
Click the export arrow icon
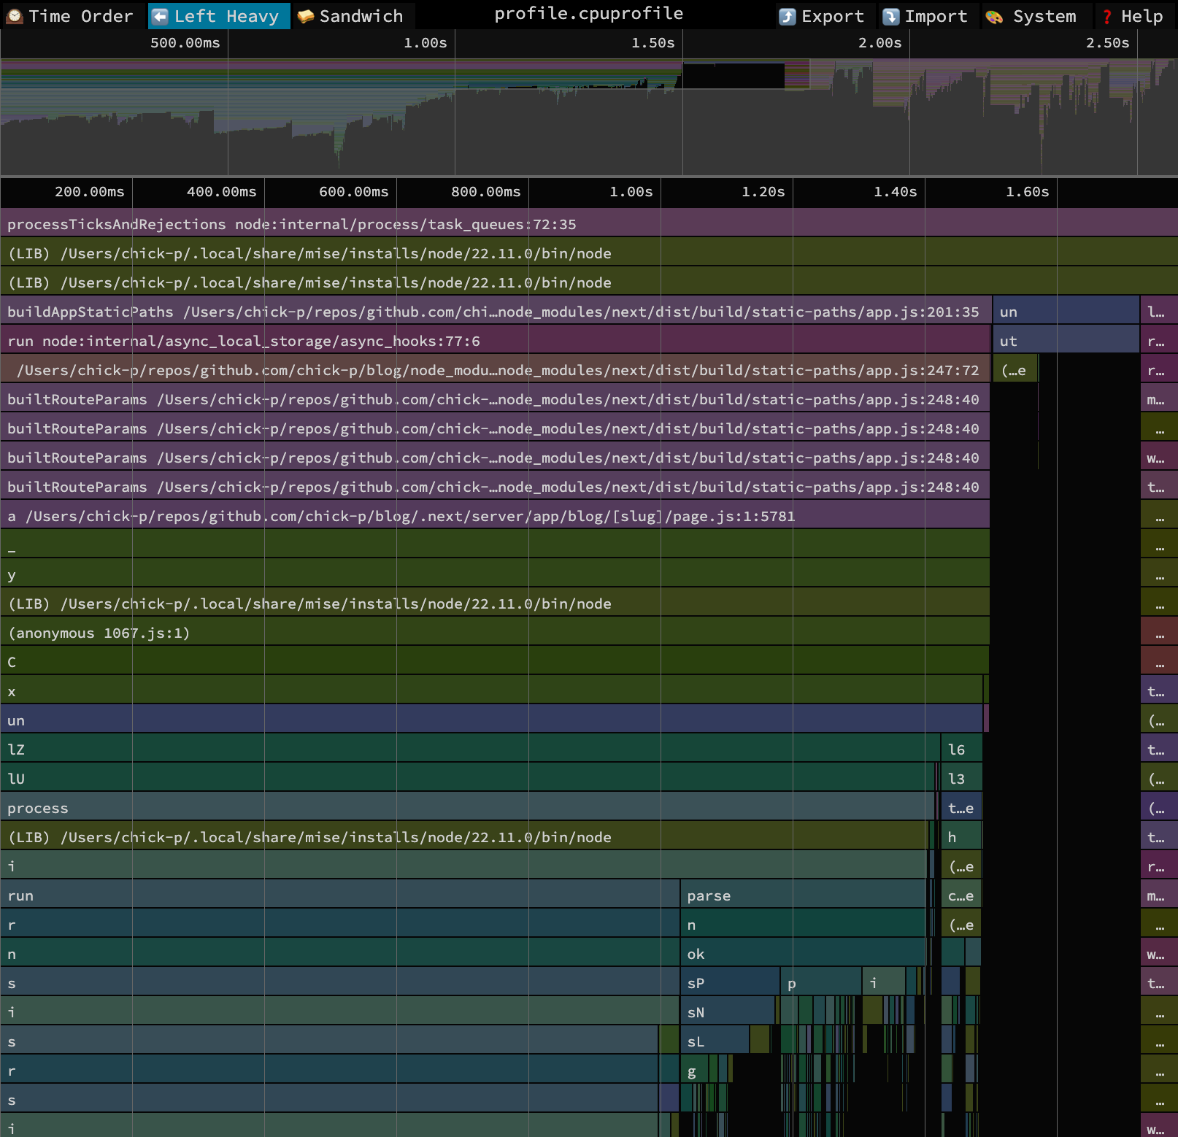(x=787, y=17)
